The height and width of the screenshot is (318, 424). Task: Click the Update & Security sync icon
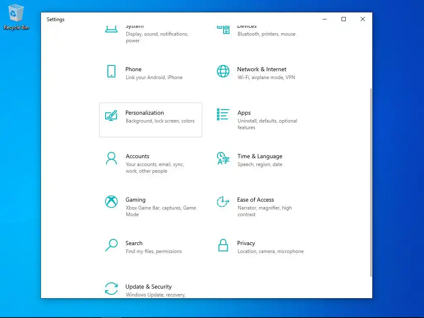[x=111, y=289]
